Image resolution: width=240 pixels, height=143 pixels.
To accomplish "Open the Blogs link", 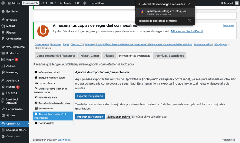I will click(x=66, y=45).
